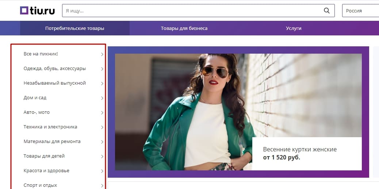Select Товары для детей category
379x189 pixels.
coord(44,156)
